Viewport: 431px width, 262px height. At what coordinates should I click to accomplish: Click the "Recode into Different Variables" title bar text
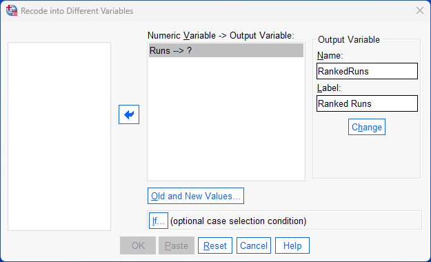click(77, 11)
